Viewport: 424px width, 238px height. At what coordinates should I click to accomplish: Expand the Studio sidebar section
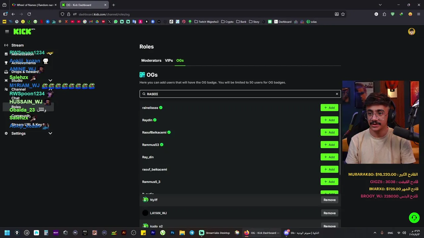[50, 80]
